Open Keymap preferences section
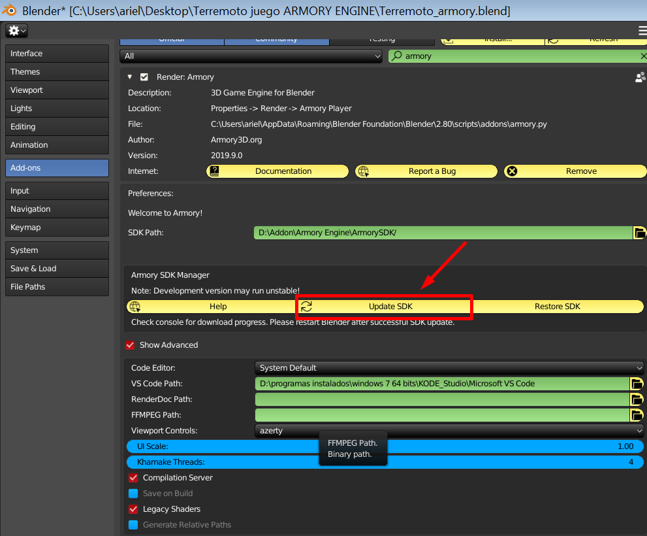The height and width of the screenshot is (536, 647). coord(57,227)
